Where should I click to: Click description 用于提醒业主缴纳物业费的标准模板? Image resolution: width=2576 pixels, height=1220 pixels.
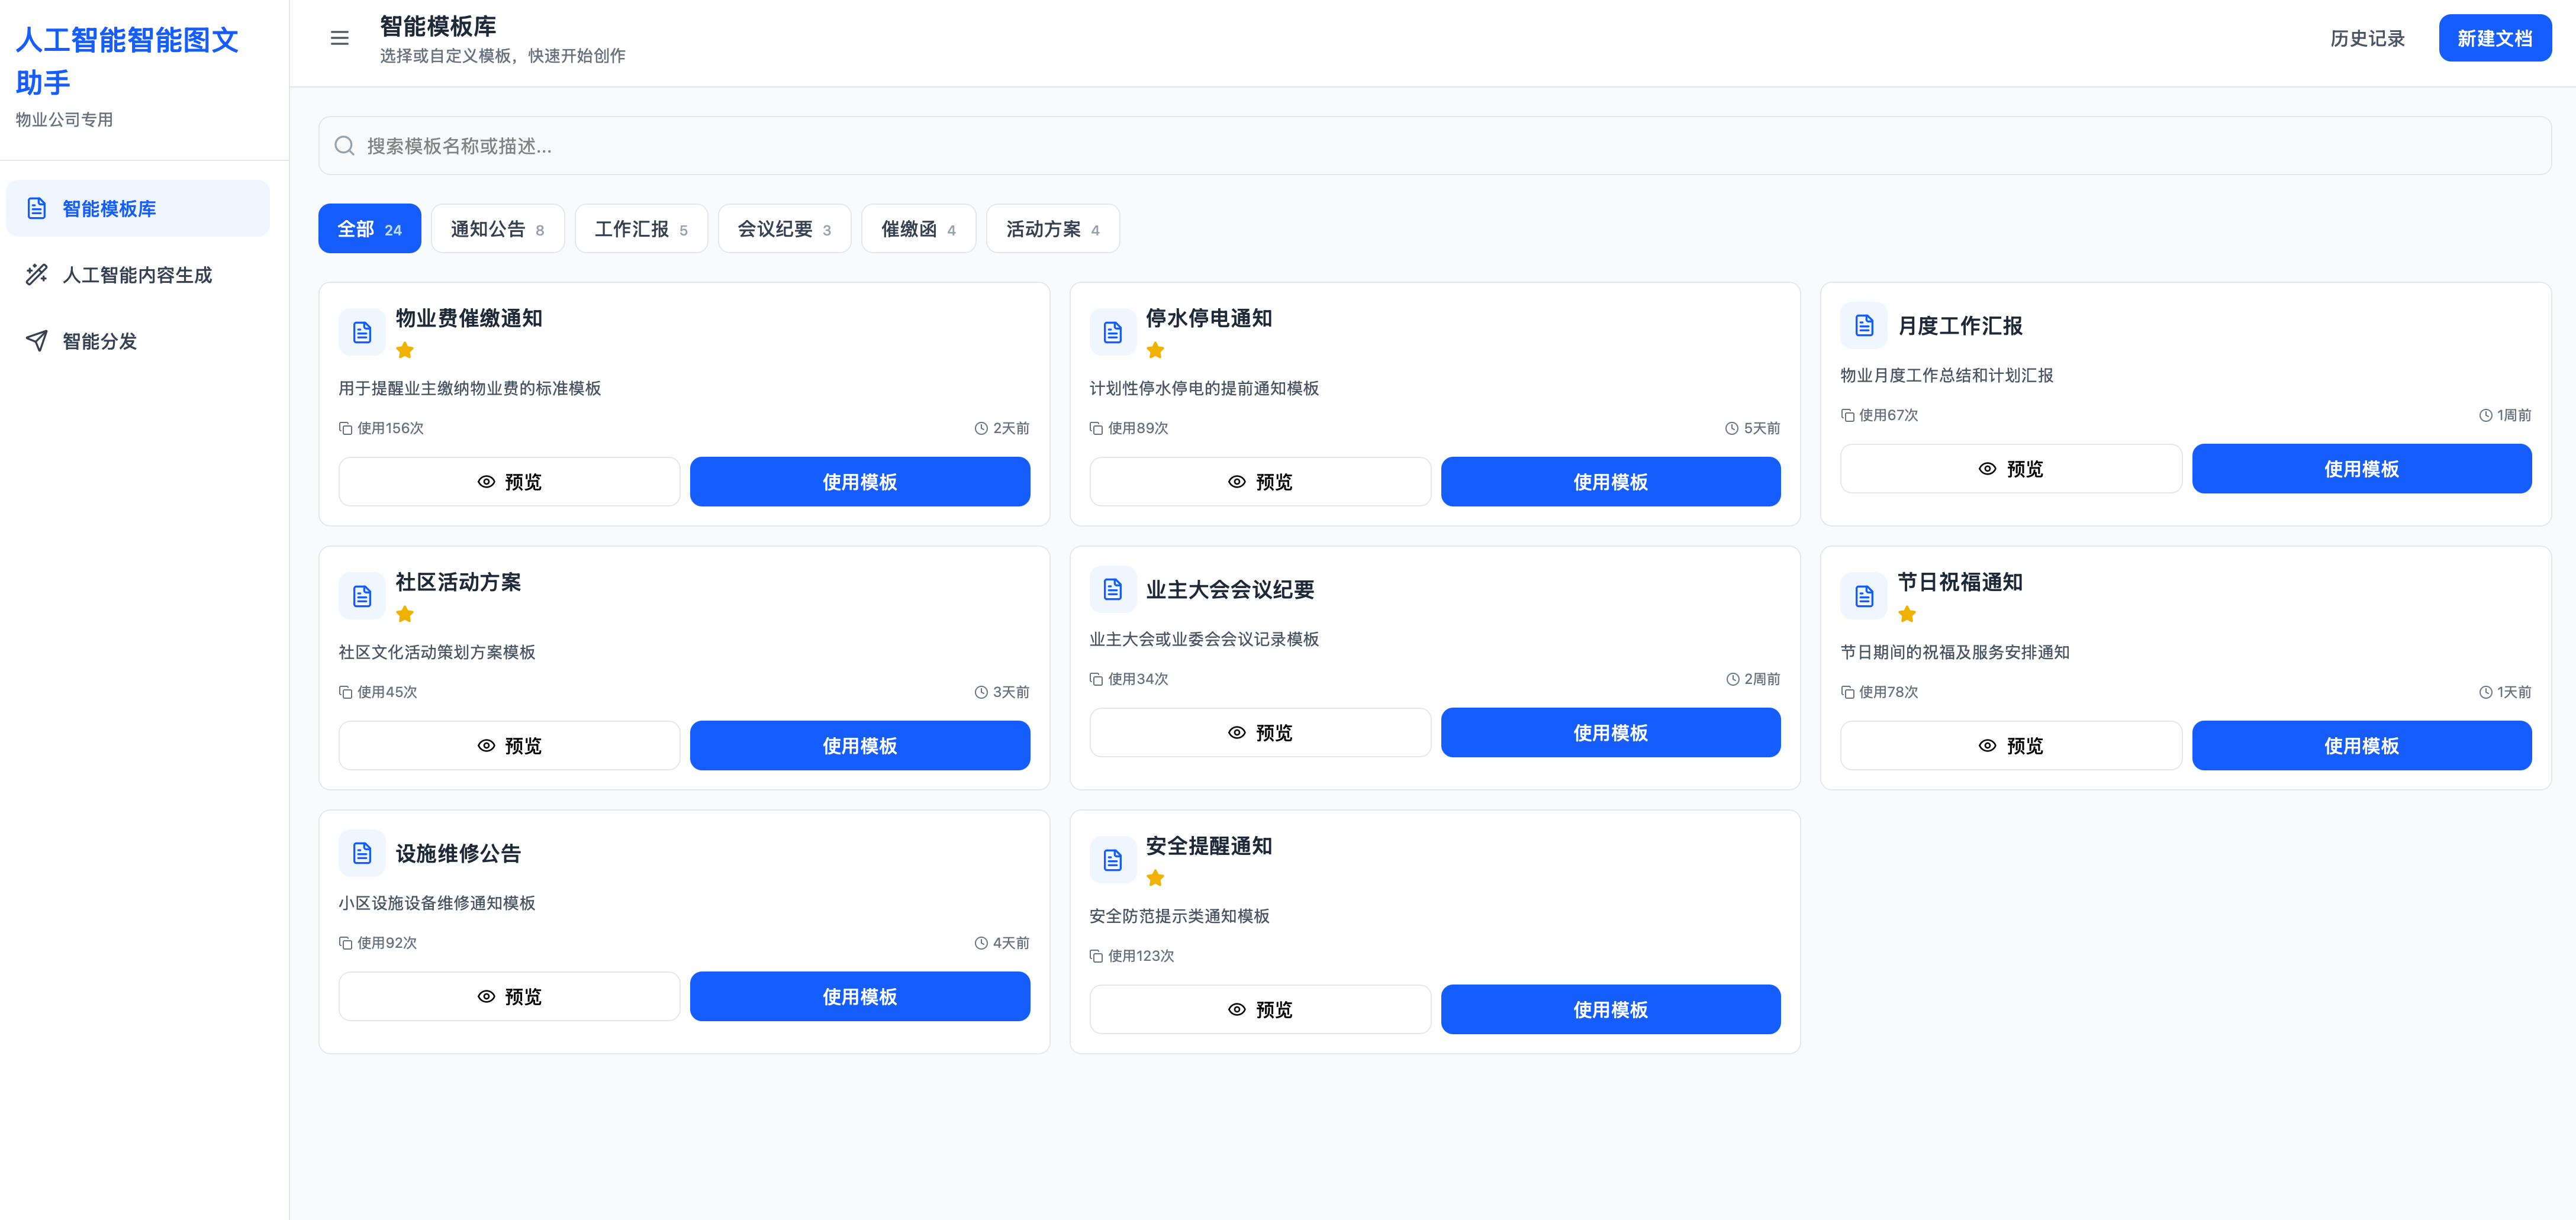tap(470, 388)
